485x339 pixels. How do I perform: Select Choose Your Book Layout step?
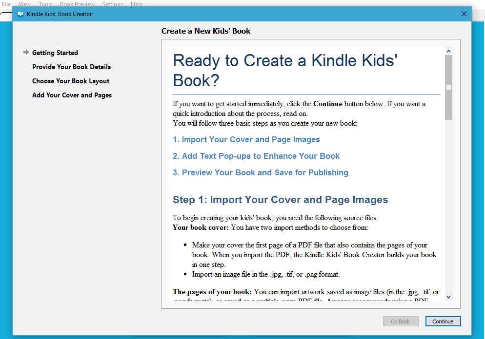[71, 81]
